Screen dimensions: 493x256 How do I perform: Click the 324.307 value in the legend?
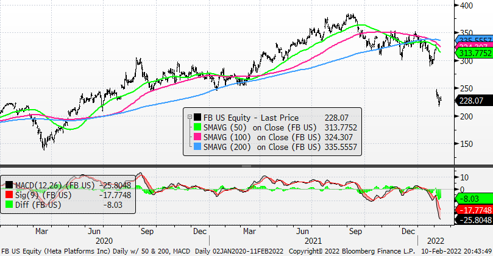point(339,137)
